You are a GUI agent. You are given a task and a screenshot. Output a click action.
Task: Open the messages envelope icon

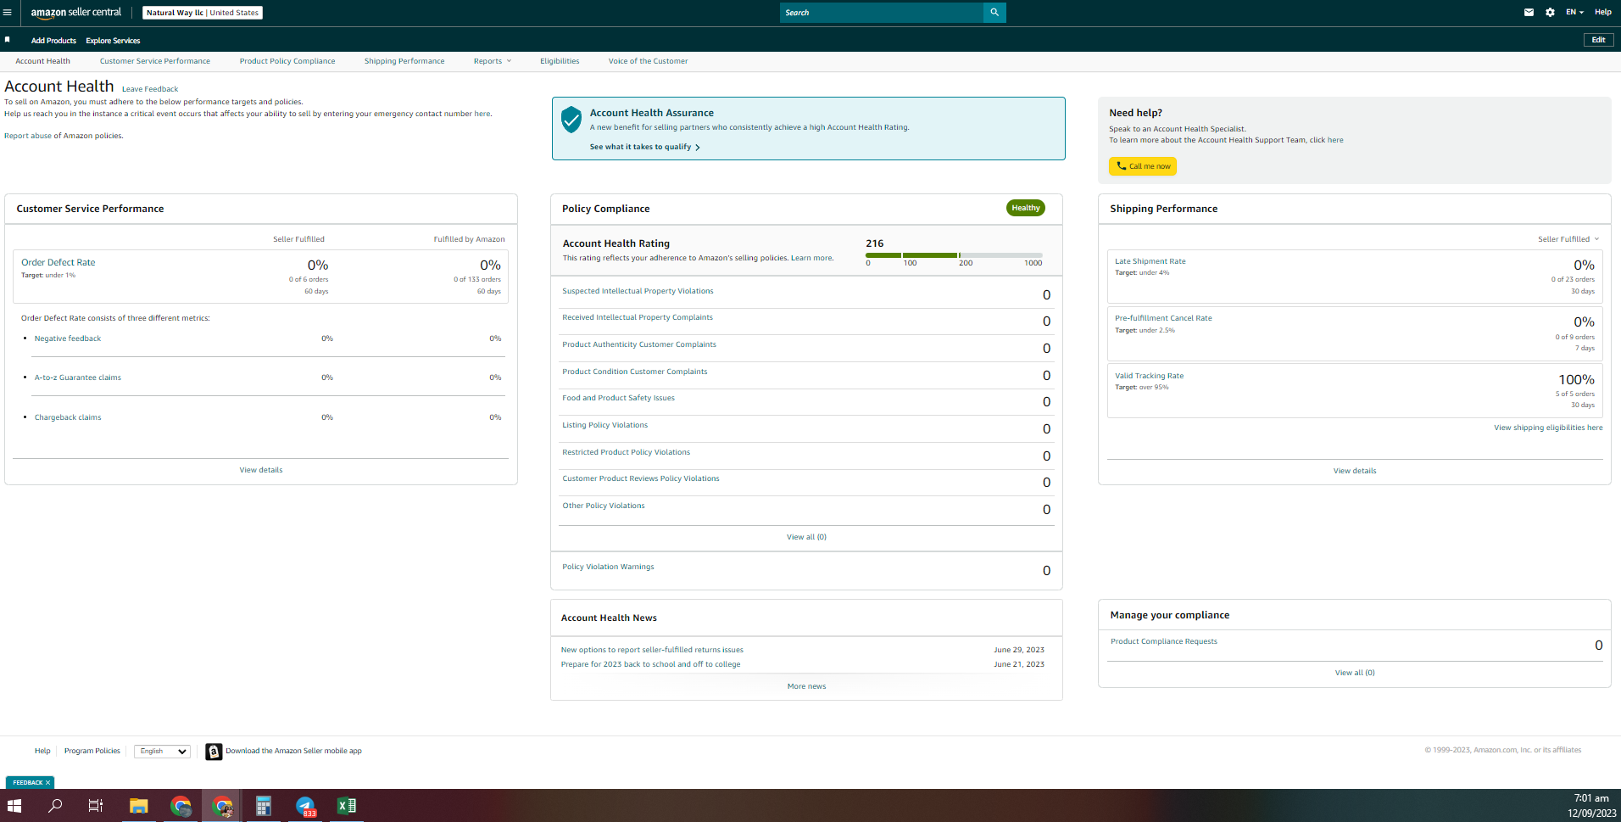1529,13
